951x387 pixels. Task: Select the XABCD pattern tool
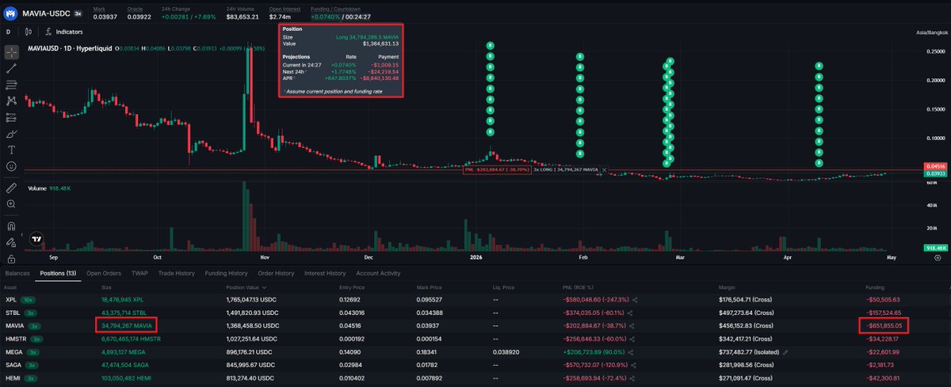coord(11,101)
